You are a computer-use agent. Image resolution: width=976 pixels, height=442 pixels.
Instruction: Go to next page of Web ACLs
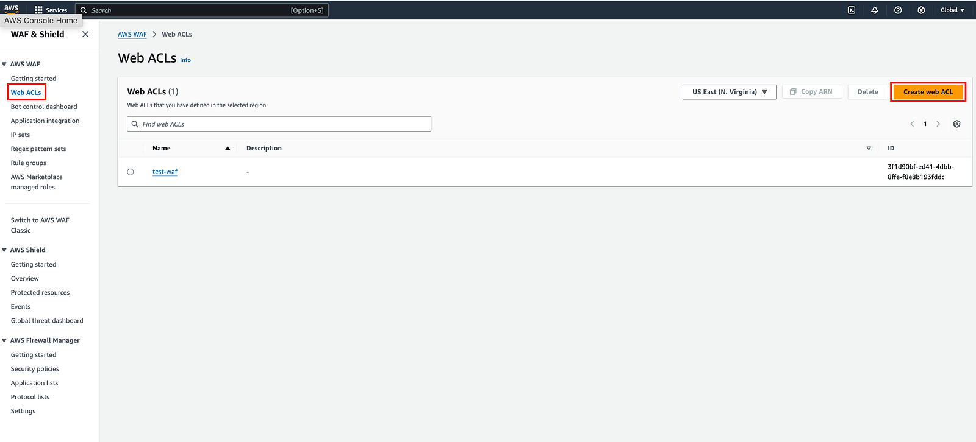[x=938, y=124]
